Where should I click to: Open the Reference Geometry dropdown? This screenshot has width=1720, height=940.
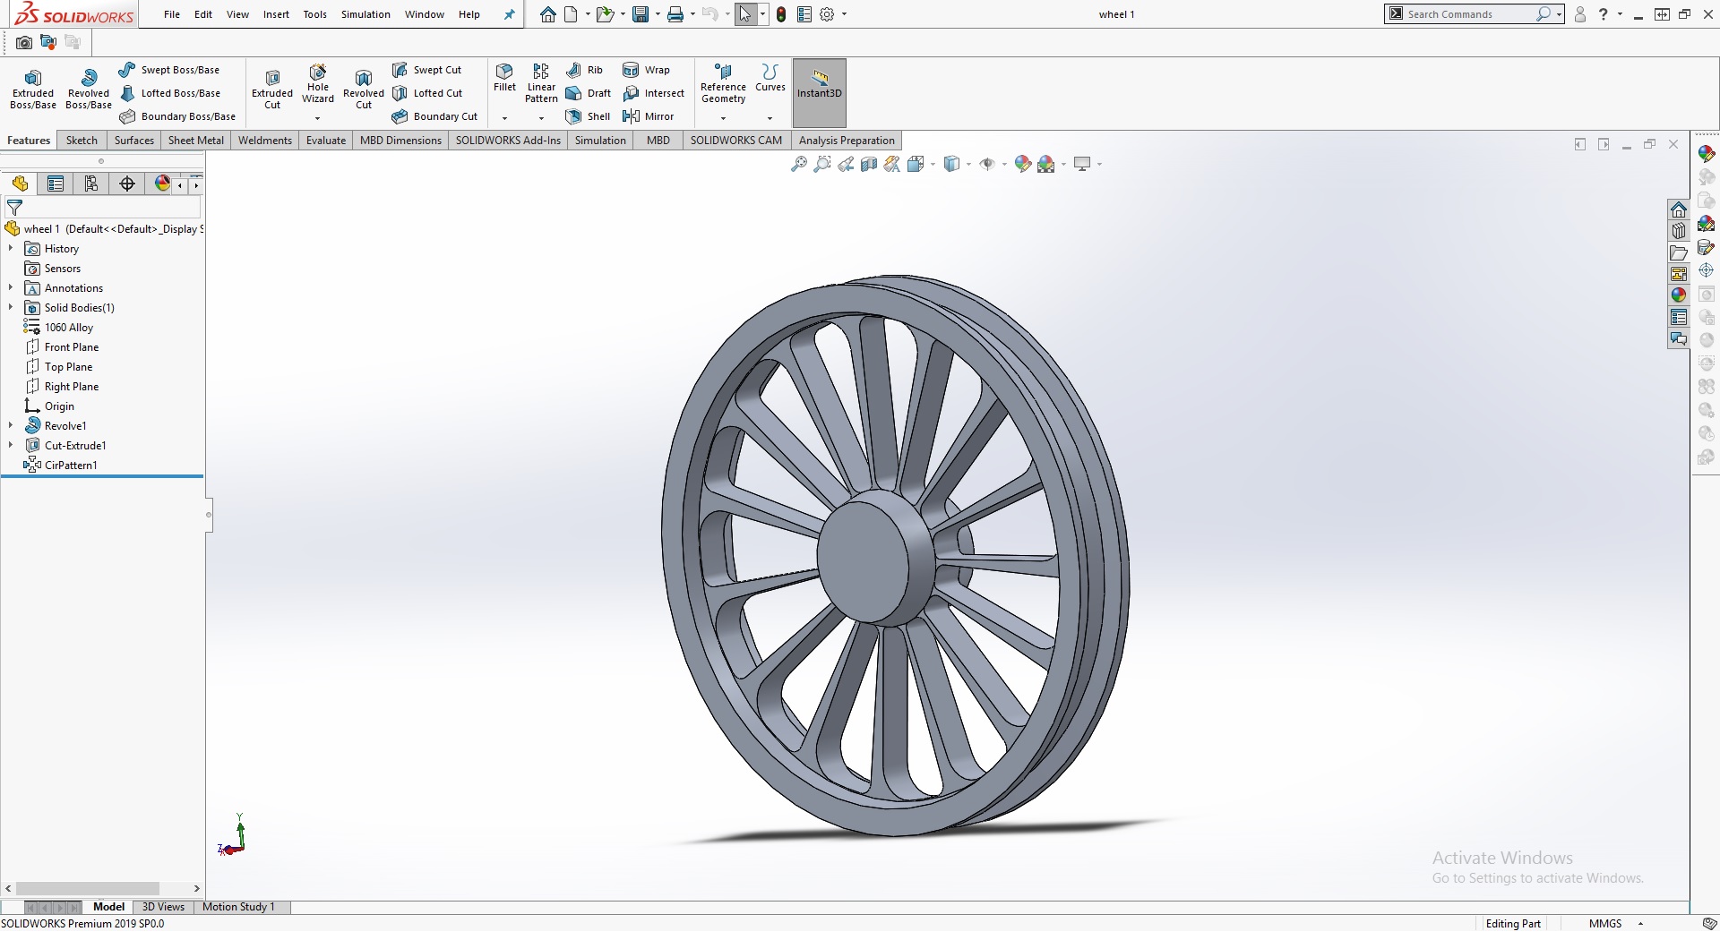[723, 118]
